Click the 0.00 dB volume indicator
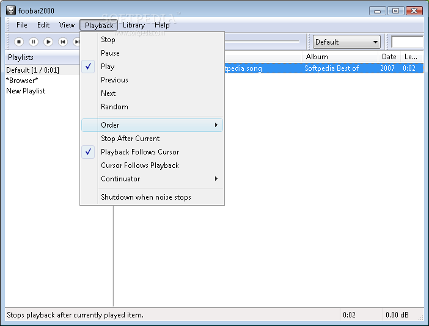This screenshot has height=326, width=429. click(397, 315)
